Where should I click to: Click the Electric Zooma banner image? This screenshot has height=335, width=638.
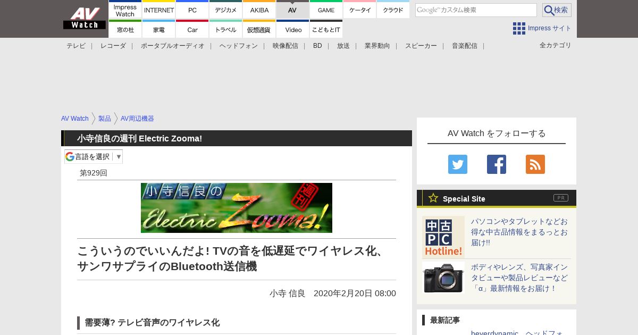[x=237, y=208]
